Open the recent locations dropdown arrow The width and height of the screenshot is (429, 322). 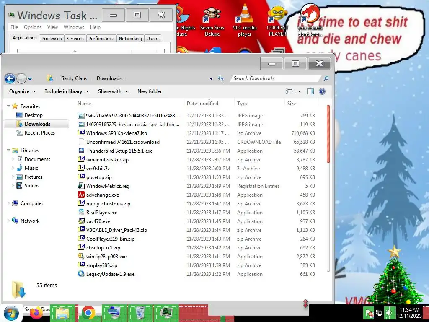coord(30,79)
